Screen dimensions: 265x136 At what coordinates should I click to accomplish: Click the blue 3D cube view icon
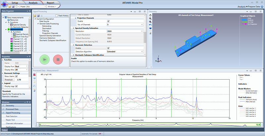(x=150, y=29)
